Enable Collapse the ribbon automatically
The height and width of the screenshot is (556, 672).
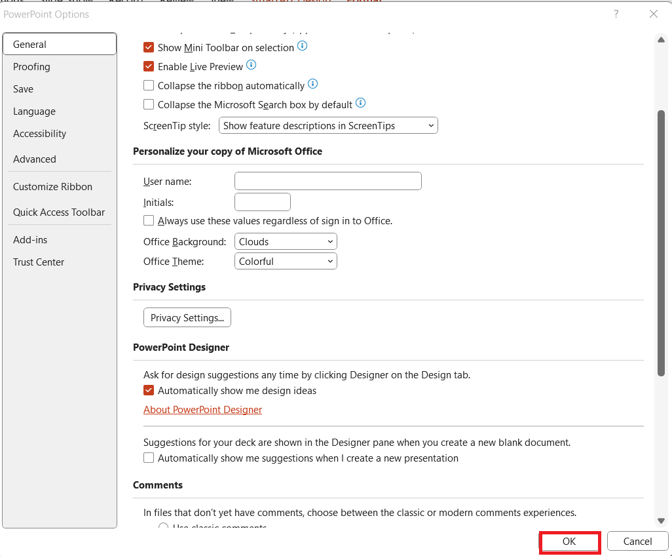pos(149,85)
